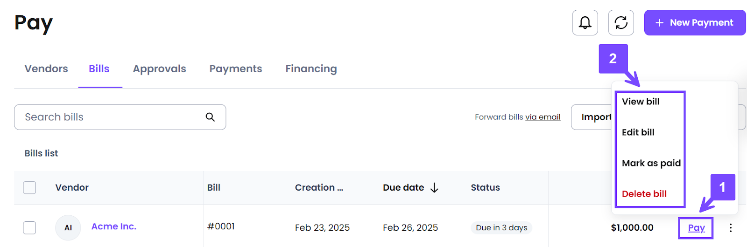Go to the Payments tab
The width and height of the screenshot is (747, 247).
236,69
